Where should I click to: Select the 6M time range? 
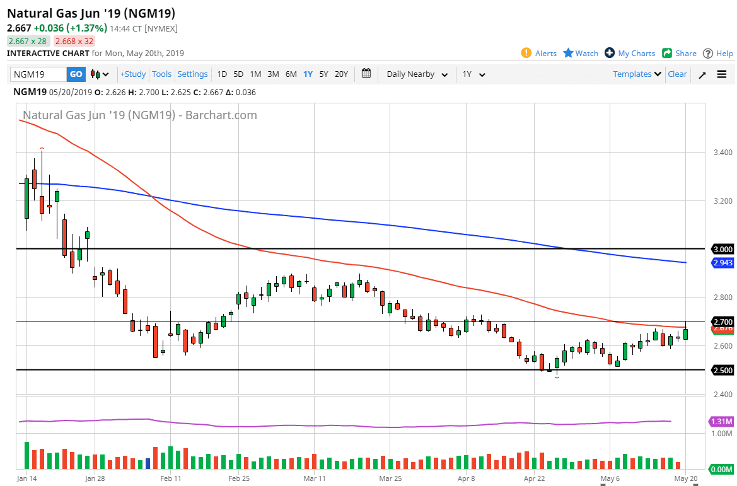(x=291, y=74)
